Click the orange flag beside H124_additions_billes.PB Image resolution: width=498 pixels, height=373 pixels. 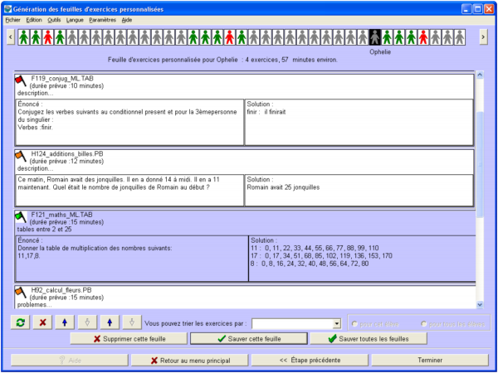pos(21,154)
